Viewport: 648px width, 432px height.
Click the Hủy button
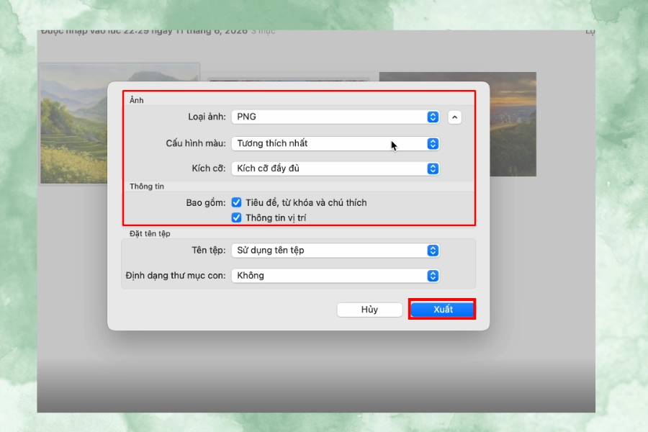tap(369, 310)
